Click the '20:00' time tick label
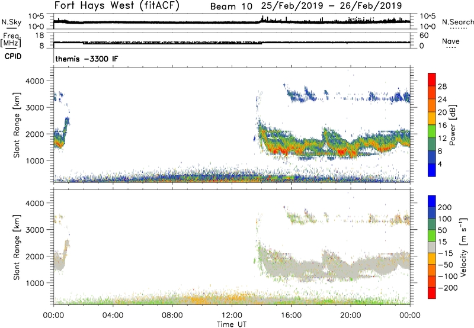Viewport: 474px width, 328px height. coord(350,316)
